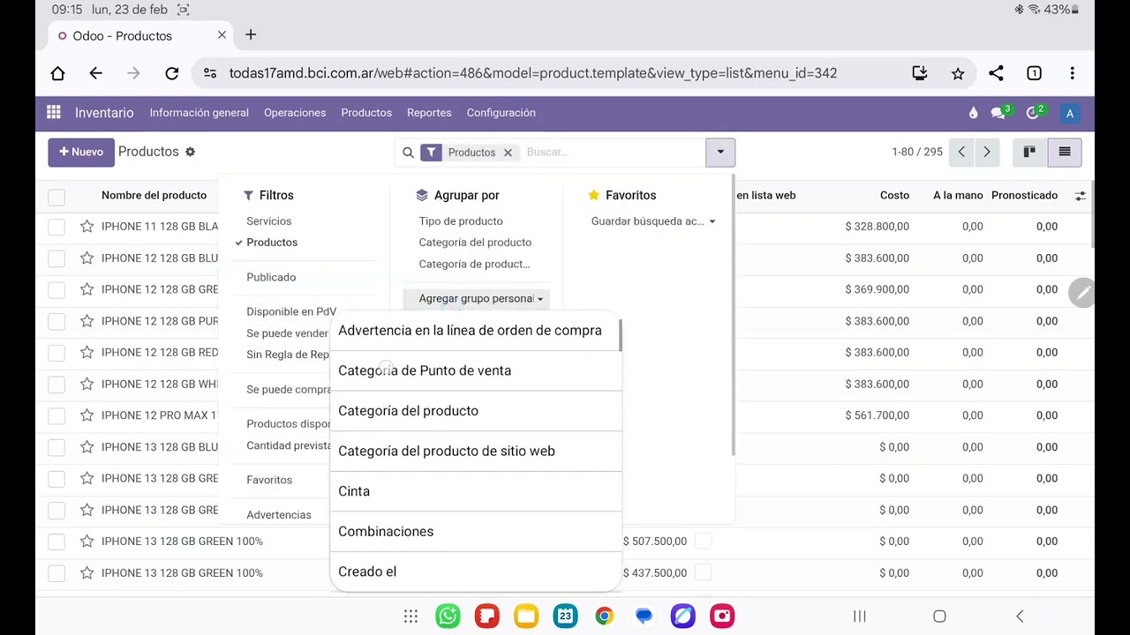Check the IPHONE 11 128 GB row checkbox
Screen dimensions: 1130x635
coord(56,227)
